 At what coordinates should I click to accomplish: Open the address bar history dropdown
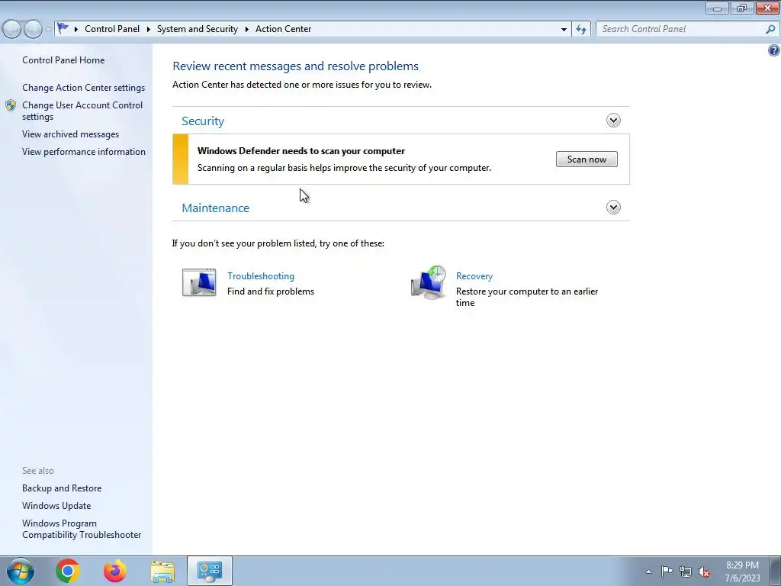click(564, 30)
